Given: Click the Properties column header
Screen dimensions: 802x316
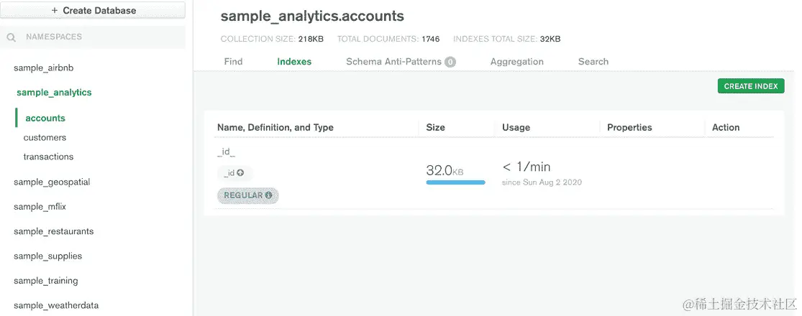Looking at the screenshot, I should 629,128.
